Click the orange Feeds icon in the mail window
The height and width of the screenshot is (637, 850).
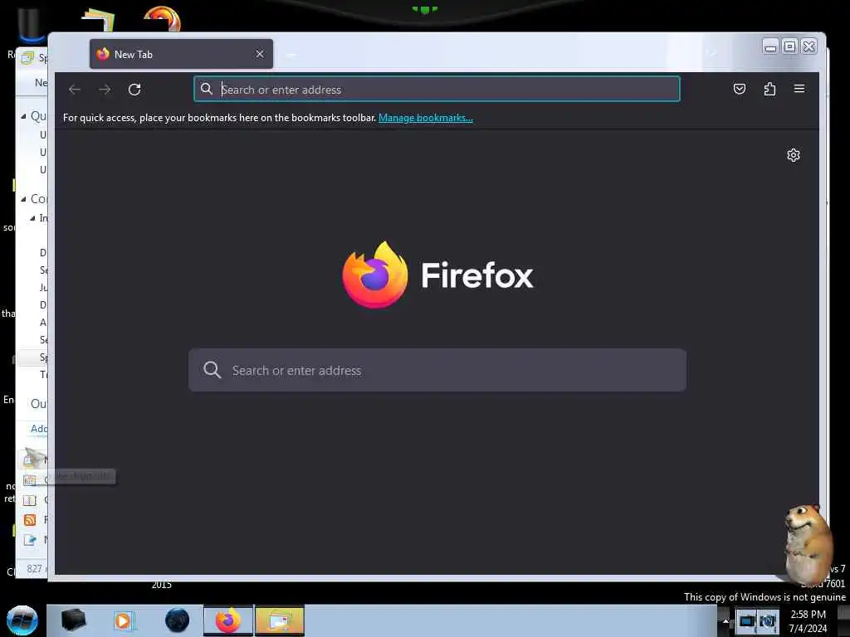click(x=30, y=520)
